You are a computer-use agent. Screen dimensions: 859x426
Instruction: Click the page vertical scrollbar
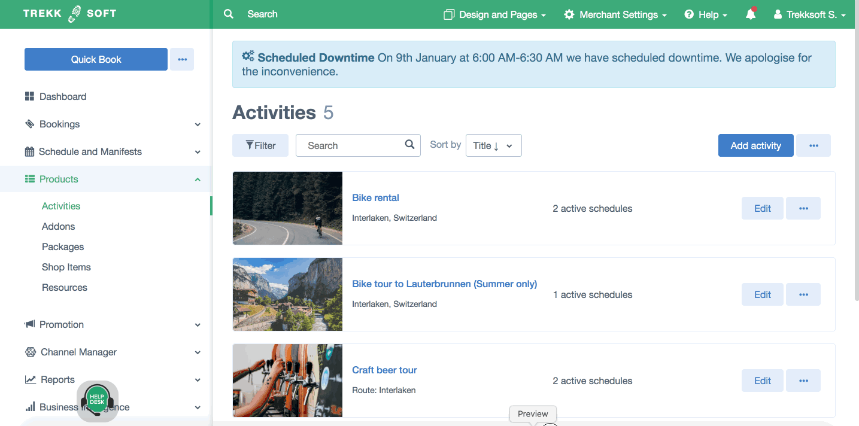point(855,165)
